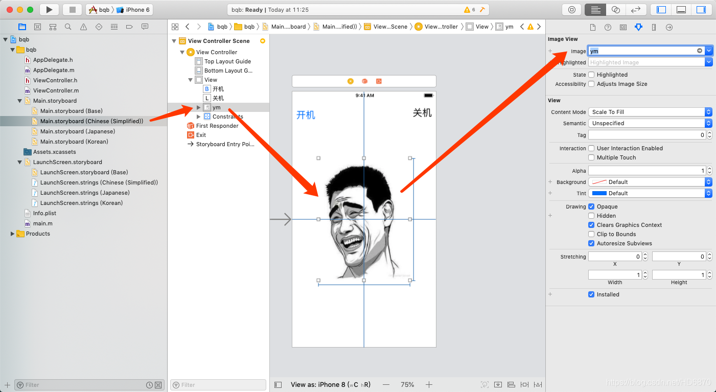The height and width of the screenshot is (392, 716).
Task: Open the Align constraints popup
Action: [511, 384]
